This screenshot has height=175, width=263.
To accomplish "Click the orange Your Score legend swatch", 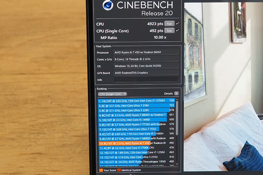I will click(x=101, y=170).
